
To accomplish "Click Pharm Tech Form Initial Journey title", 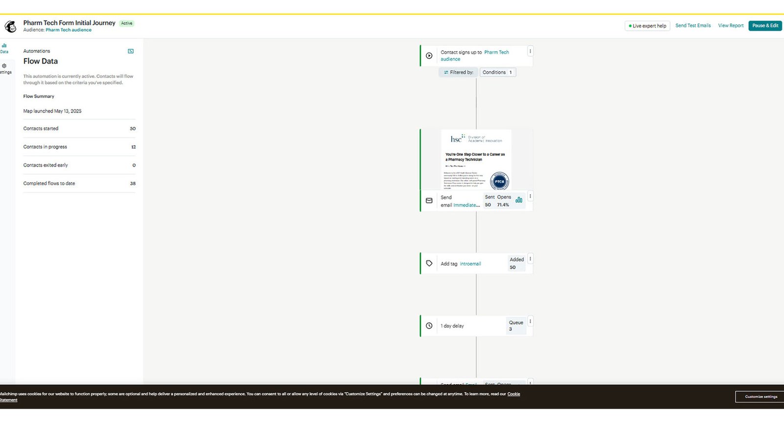I will click(69, 23).
